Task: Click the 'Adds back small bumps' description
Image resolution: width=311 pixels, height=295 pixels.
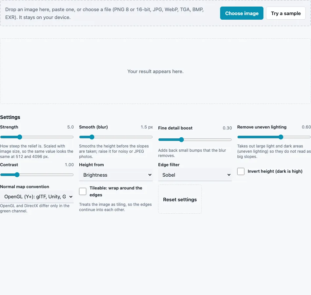Action: (192, 153)
